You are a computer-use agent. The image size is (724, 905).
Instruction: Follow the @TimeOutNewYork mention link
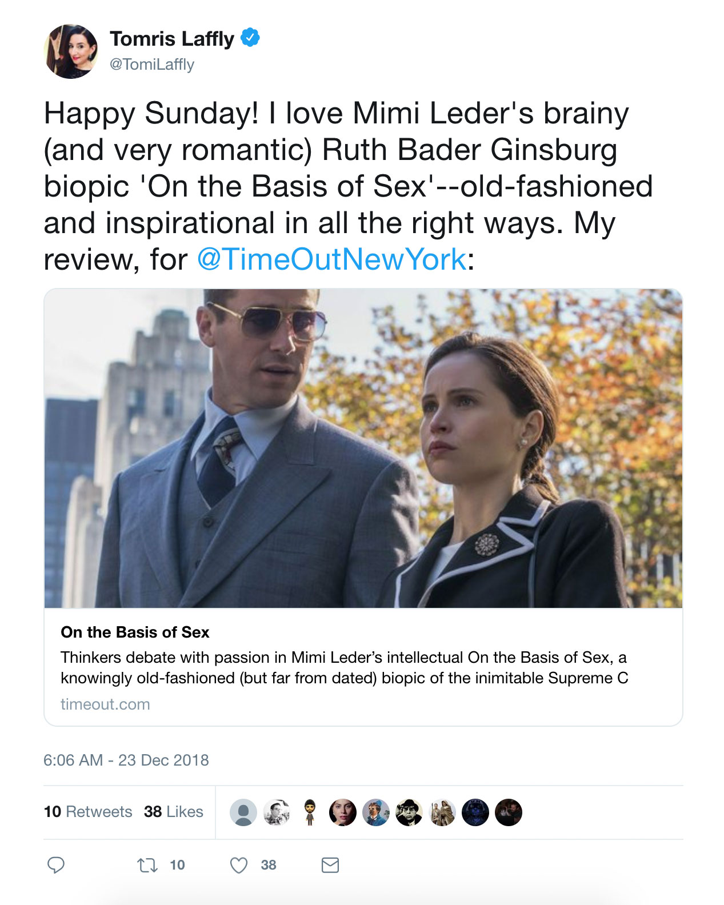[331, 259]
